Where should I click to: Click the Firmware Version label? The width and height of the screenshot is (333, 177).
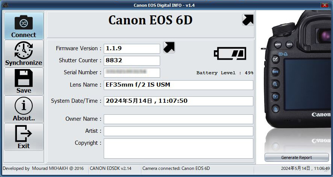pos(79,48)
